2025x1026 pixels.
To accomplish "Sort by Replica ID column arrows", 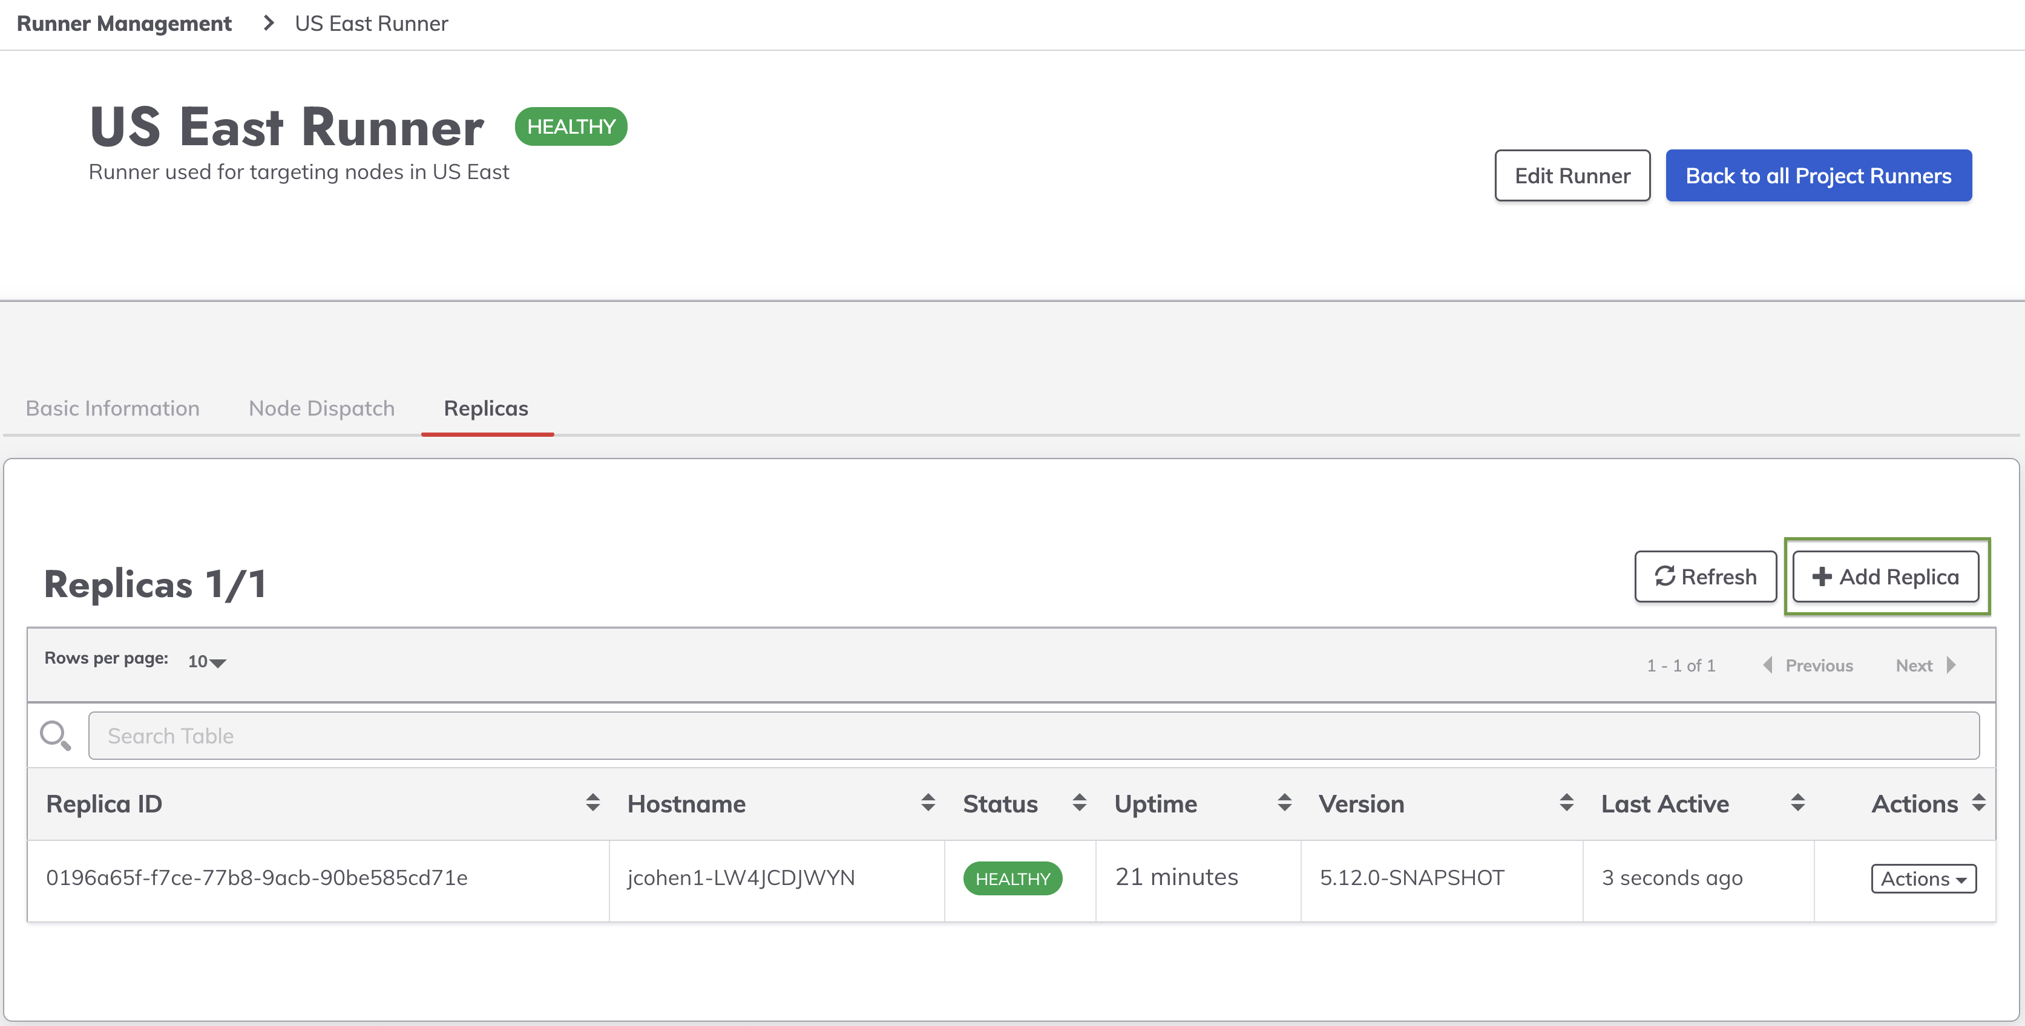I will coord(592,803).
